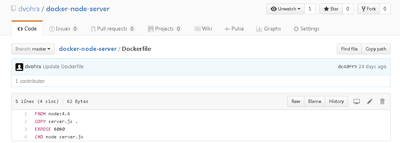Image resolution: width=400 pixels, height=143 pixels.
Task: Click the Copy path button
Action: coord(376,49)
